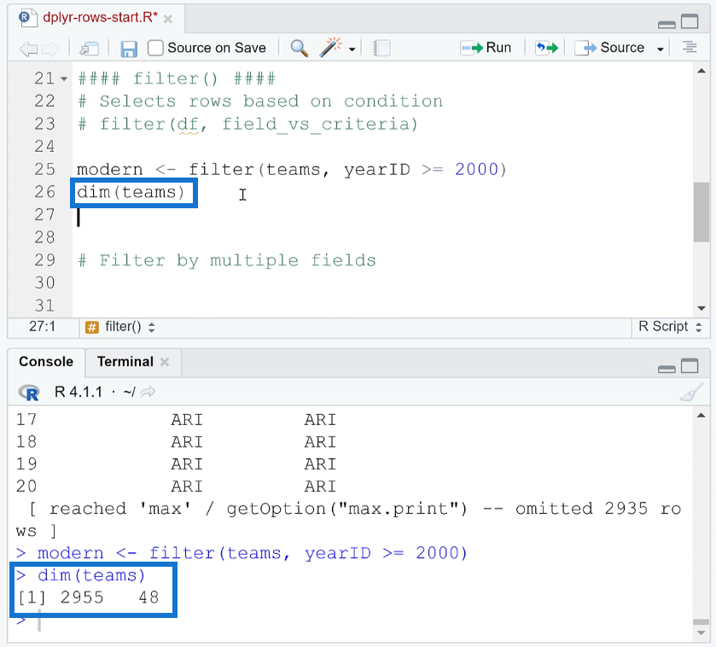Image resolution: width=716 pixels, height=647 pixels.
Task: Close the dplyr-rows-start.R tab
Action: tap(168, 19)
